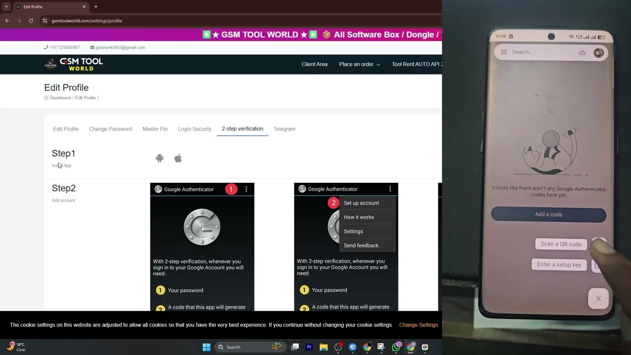Close the add-code menu with X button
631x355 pixels.
[598, 298]
